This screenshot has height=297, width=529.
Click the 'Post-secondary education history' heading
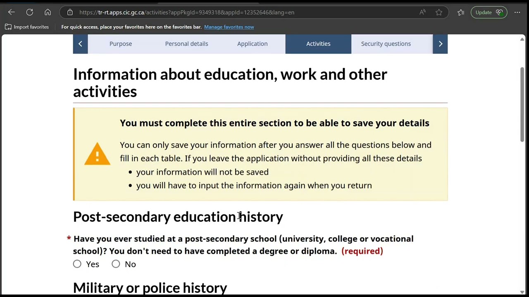178,217
